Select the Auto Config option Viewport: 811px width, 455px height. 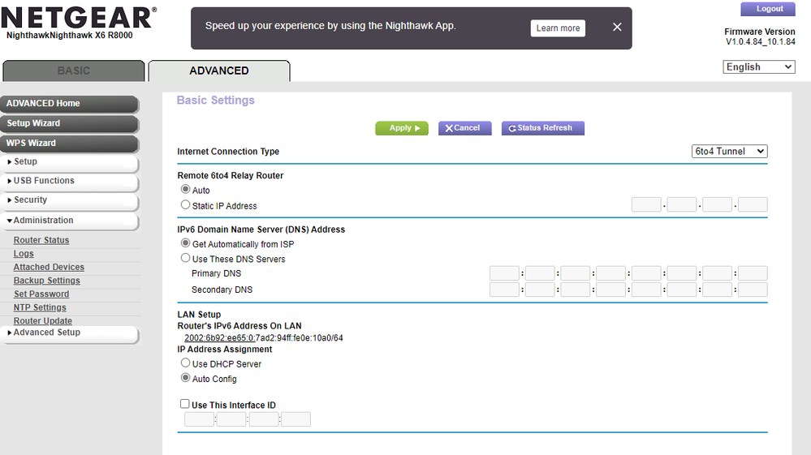click(x=185, y=378)
